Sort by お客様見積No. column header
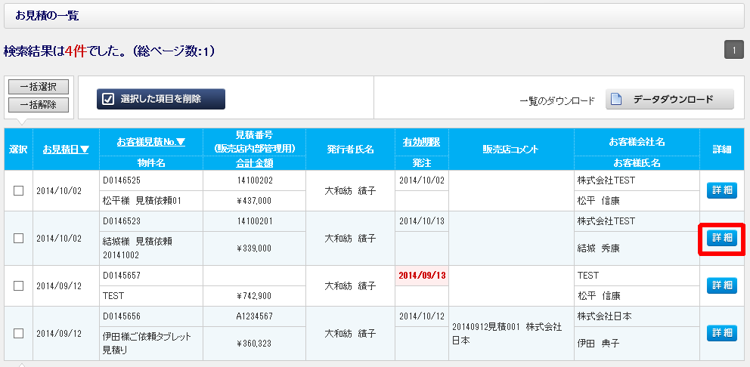This screenshot has width=750, height=367. coord(150,141)
